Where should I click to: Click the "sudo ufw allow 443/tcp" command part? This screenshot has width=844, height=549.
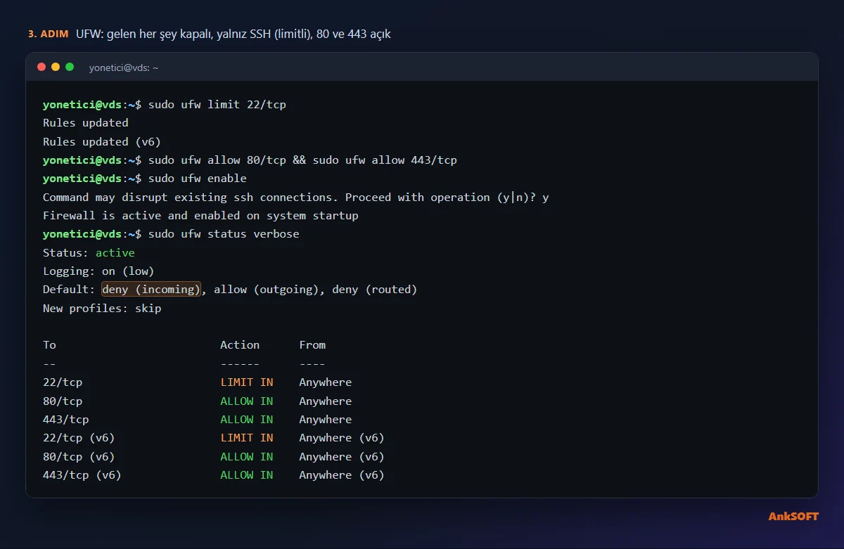coord(385,160)
